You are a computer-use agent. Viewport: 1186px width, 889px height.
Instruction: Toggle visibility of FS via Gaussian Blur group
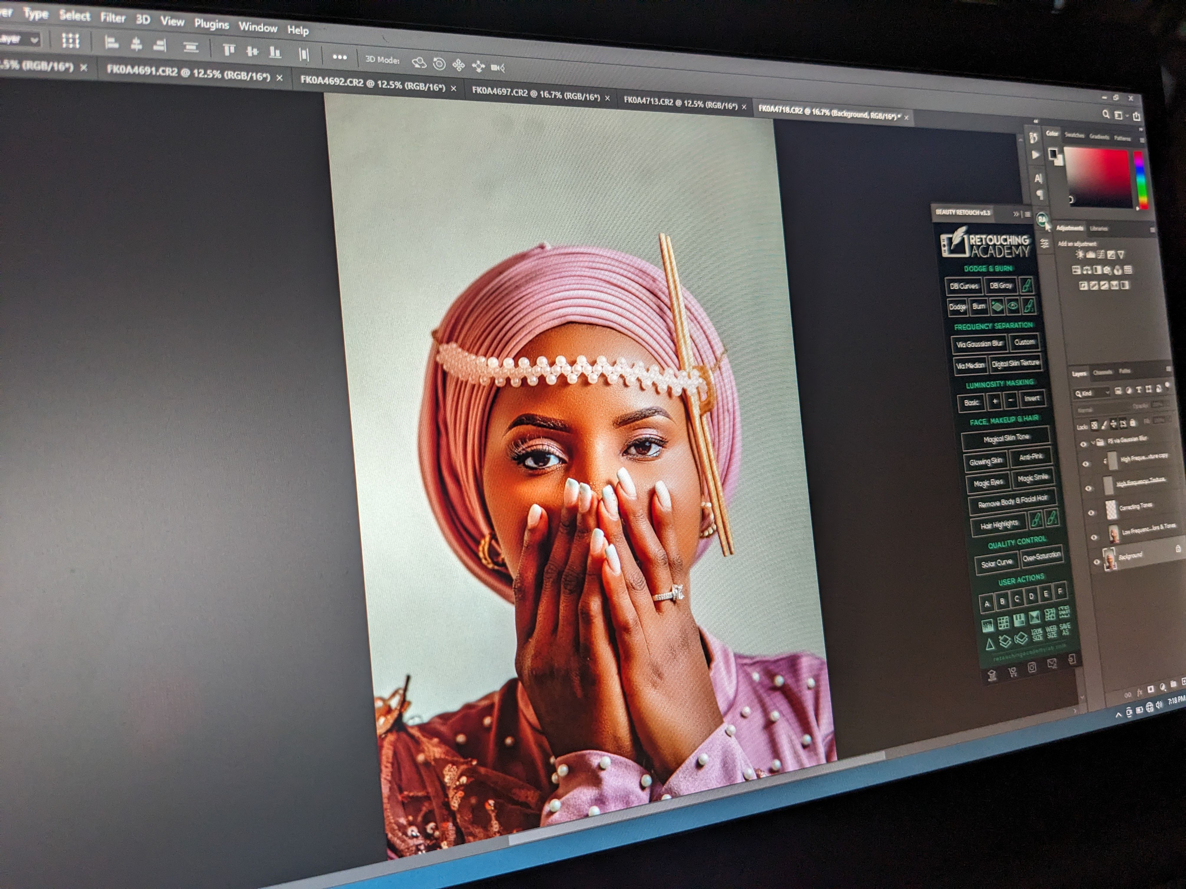coord(1083,444)
